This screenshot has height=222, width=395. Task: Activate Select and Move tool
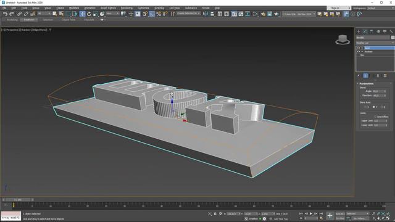[82, 14]
